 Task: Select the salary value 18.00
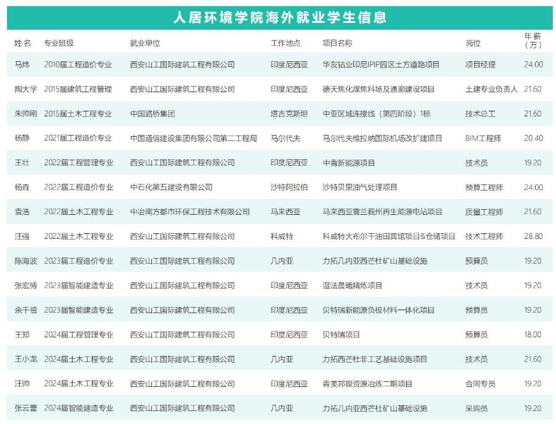point(533,335)
